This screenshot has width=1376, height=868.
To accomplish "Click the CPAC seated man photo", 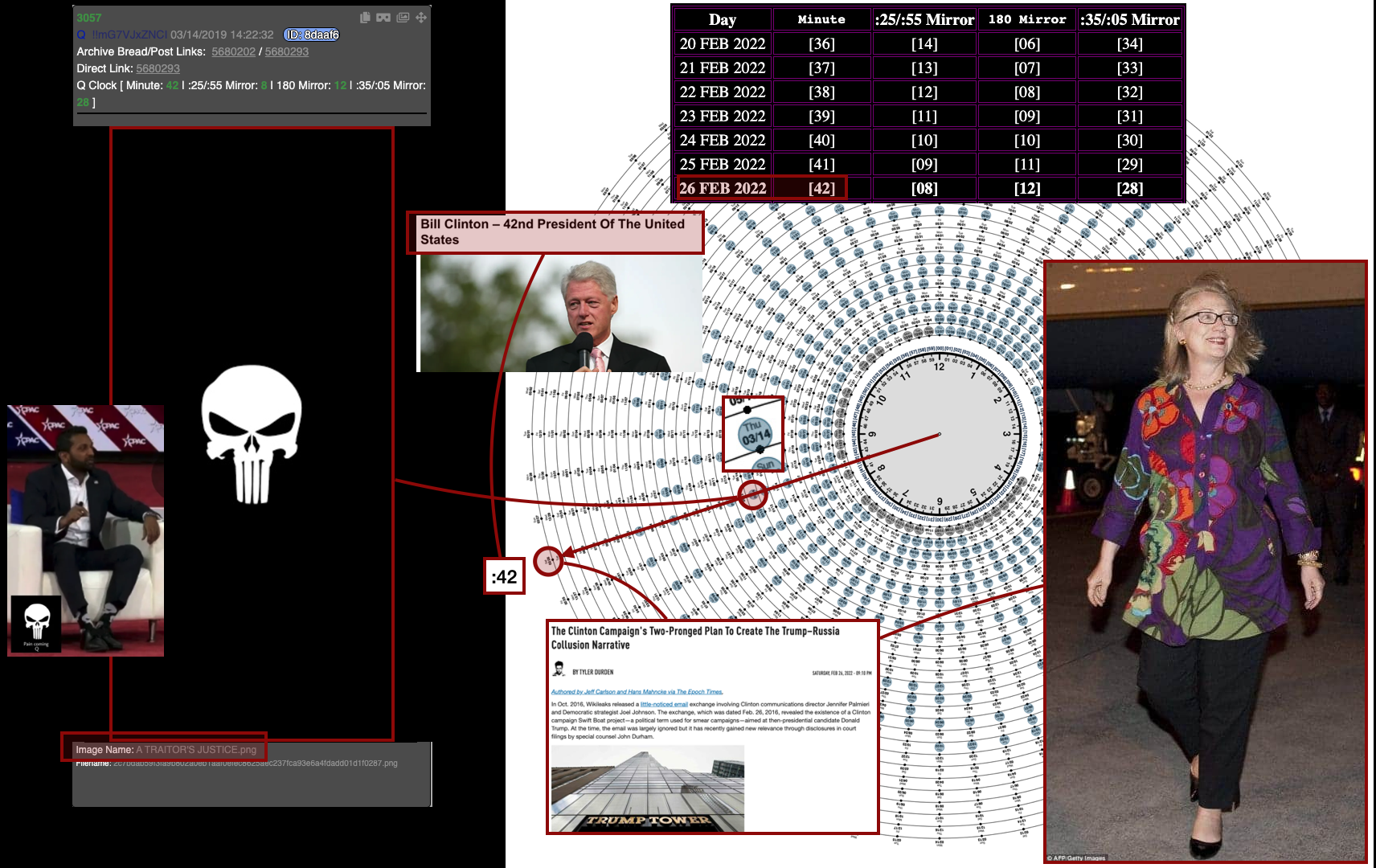I will (x=86, y=530).
